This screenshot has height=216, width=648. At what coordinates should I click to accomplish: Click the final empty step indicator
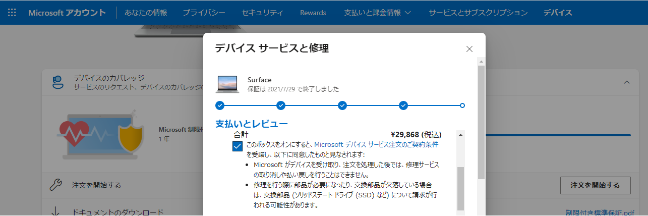pos(462,105)
